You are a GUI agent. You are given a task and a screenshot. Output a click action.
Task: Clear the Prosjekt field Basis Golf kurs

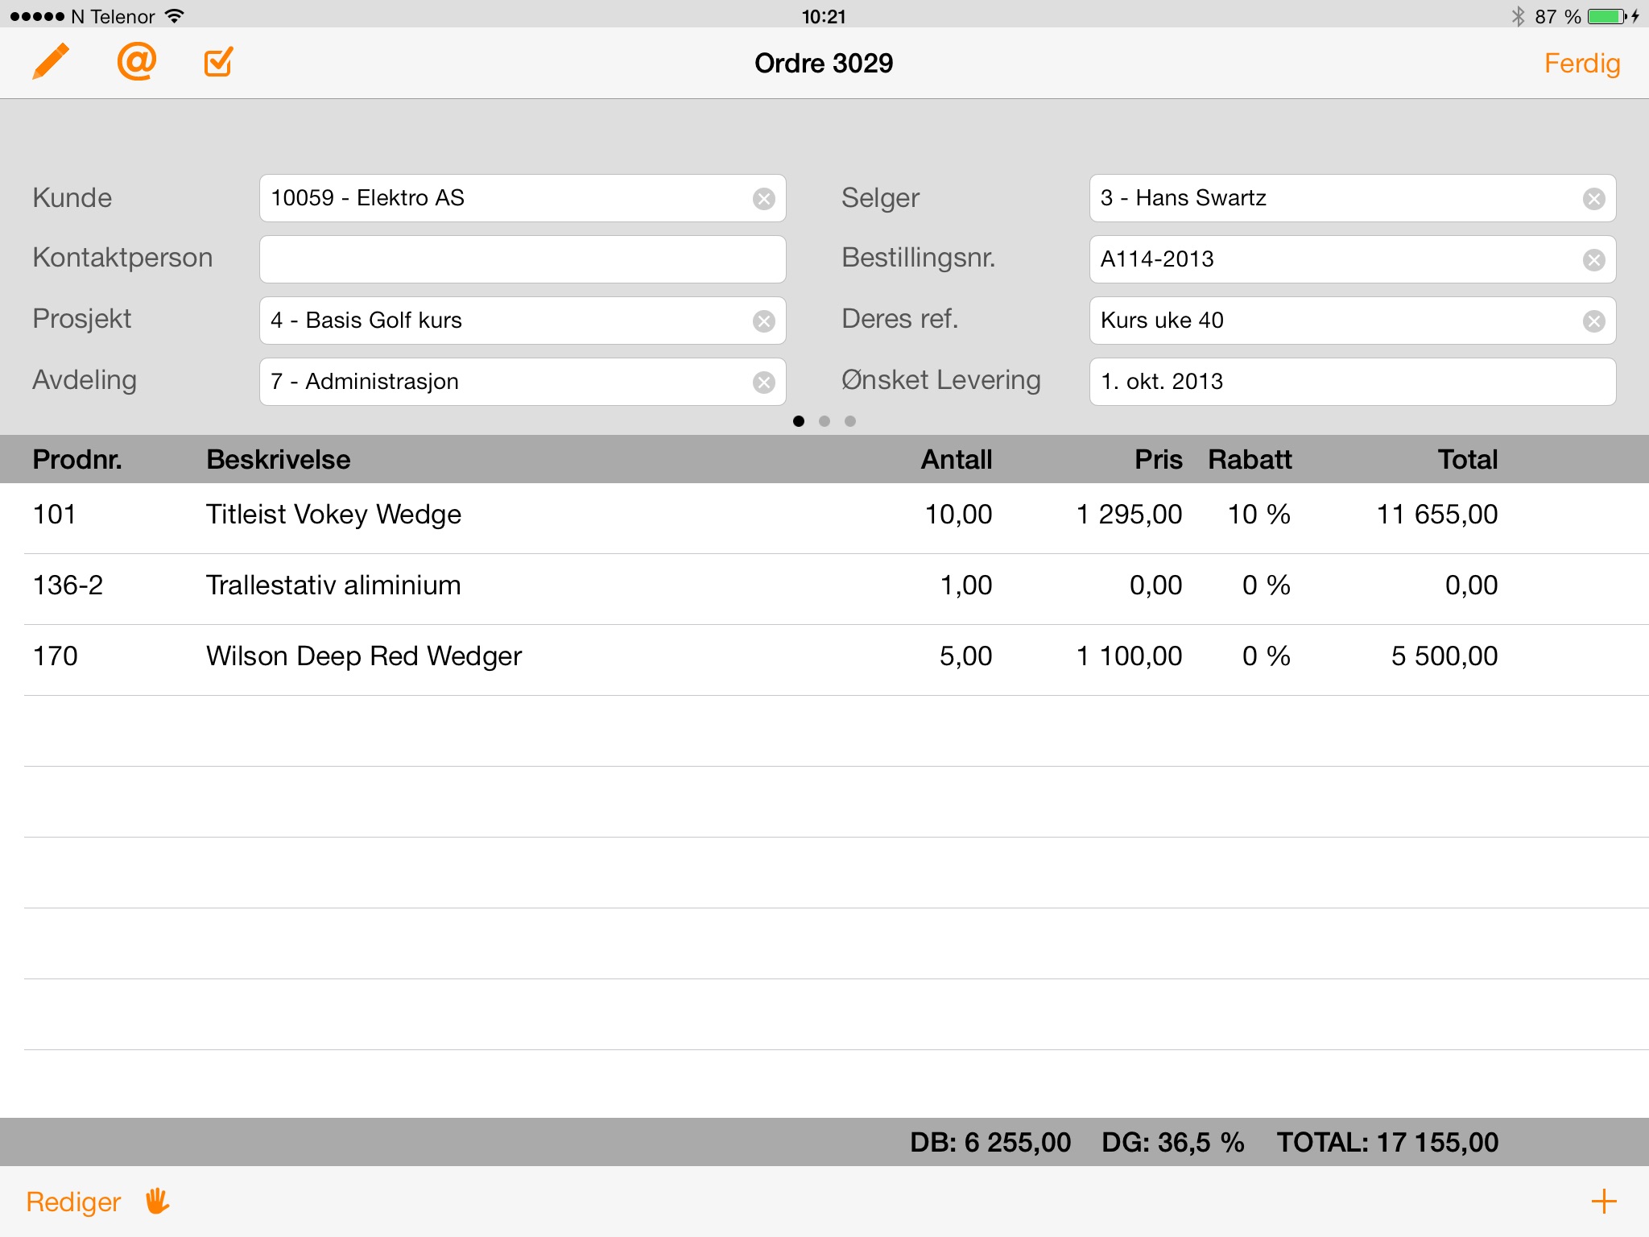point(763,321)
